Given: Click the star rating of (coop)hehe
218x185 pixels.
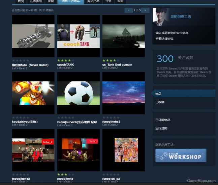Looking at the screenshot, I should click(66, 175).
